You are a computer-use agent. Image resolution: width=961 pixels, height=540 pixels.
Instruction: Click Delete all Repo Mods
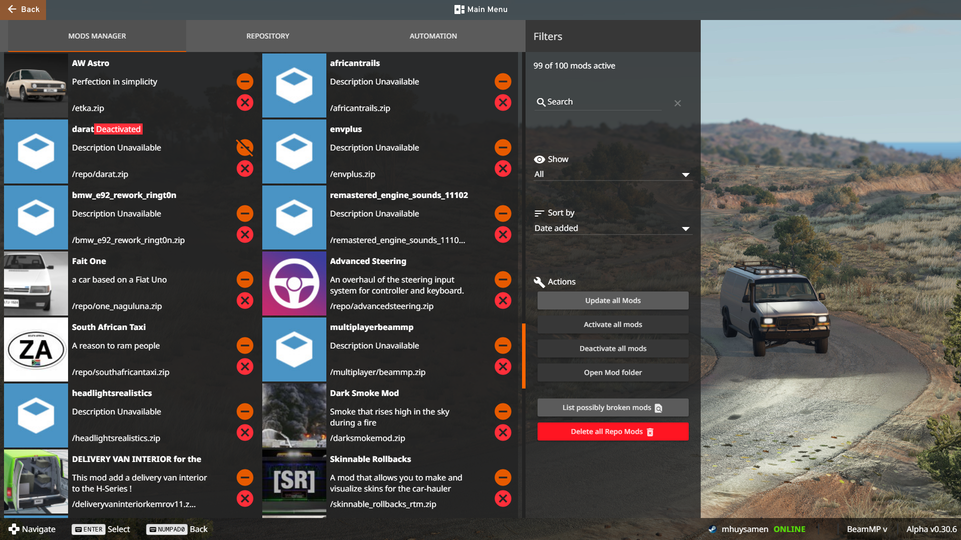(613, 431)
